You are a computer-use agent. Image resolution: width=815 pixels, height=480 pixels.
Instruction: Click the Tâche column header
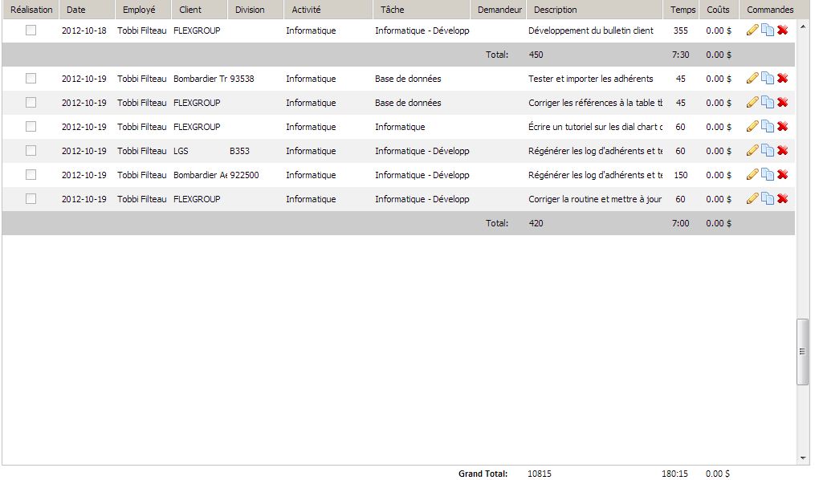coord(422,10)
